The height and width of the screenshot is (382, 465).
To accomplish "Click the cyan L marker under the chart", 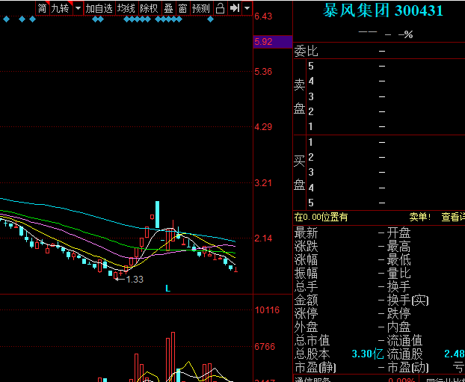I will 168,289.
